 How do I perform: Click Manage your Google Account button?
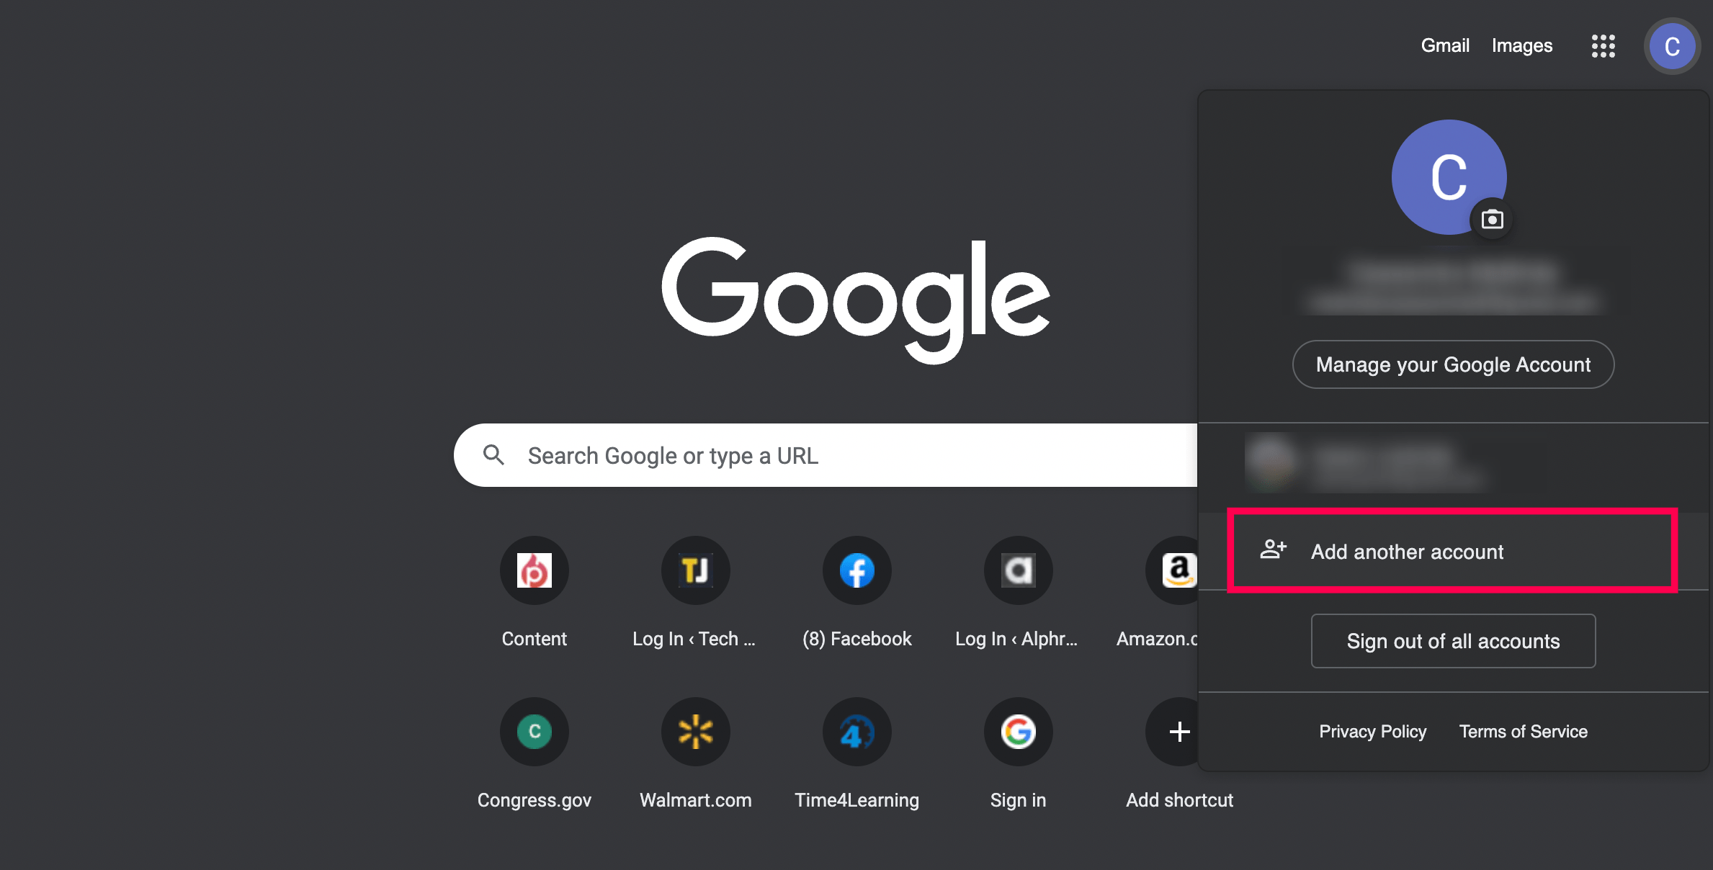[1453, 364]
